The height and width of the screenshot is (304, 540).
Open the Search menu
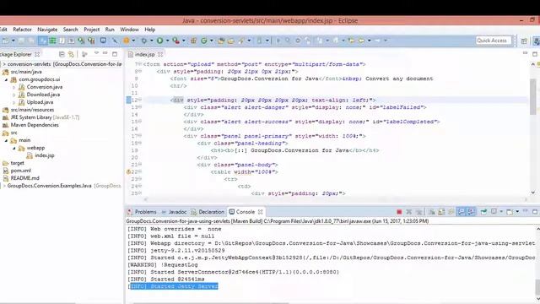click(x=71, y=30)
